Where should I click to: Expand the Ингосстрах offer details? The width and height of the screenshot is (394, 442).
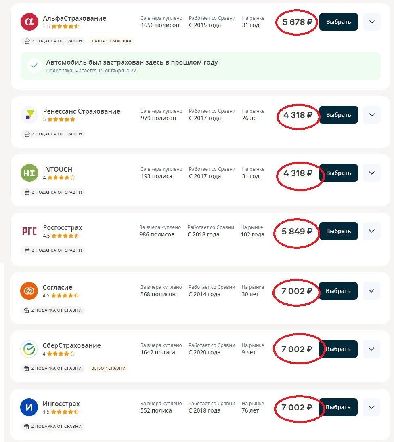pyautogui.click(x=371, y=407)
